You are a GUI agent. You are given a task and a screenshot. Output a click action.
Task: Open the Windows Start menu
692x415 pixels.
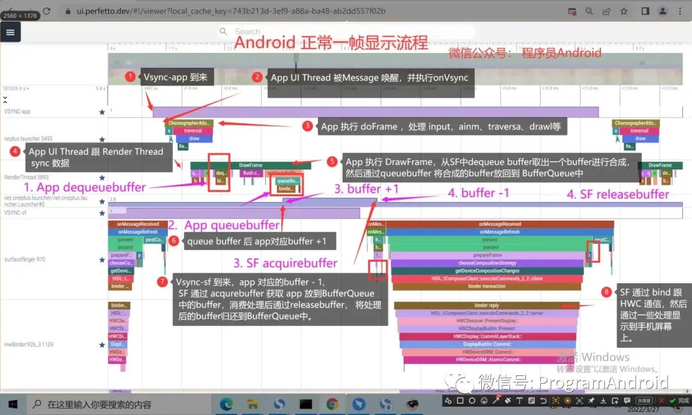[x=13, y=404]
